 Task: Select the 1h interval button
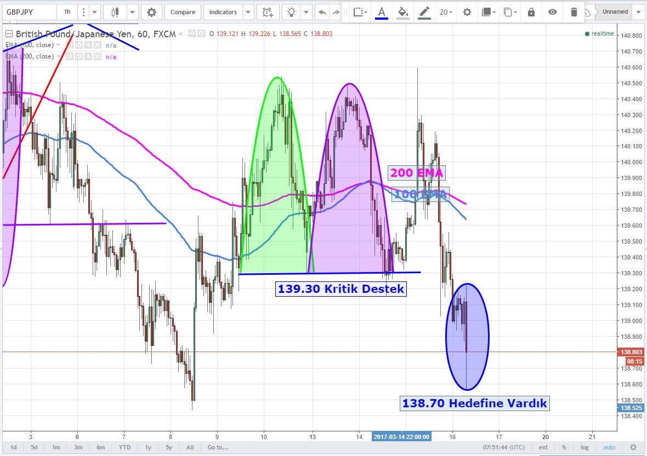pos(67,11)
